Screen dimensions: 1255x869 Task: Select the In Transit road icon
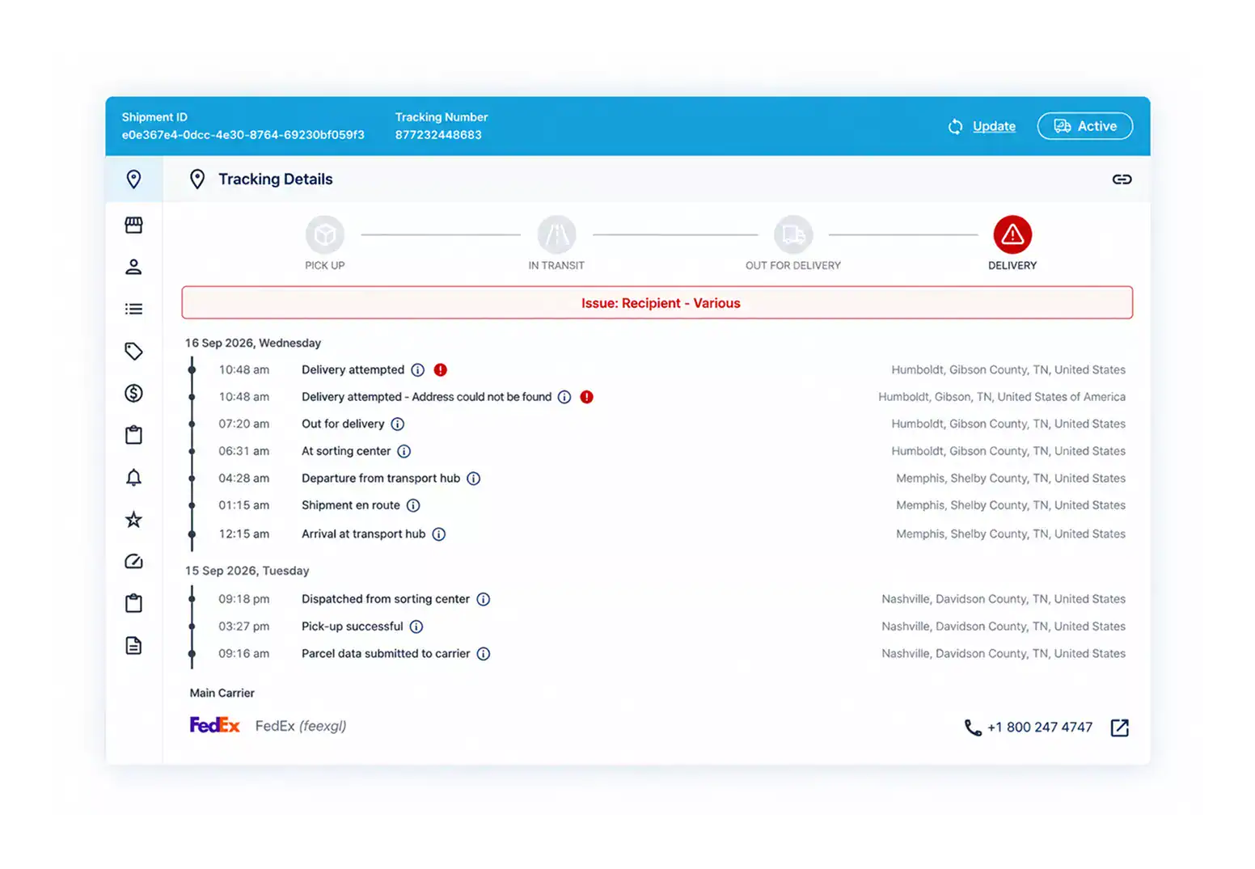pyautogui.click(x=557, y=234)
